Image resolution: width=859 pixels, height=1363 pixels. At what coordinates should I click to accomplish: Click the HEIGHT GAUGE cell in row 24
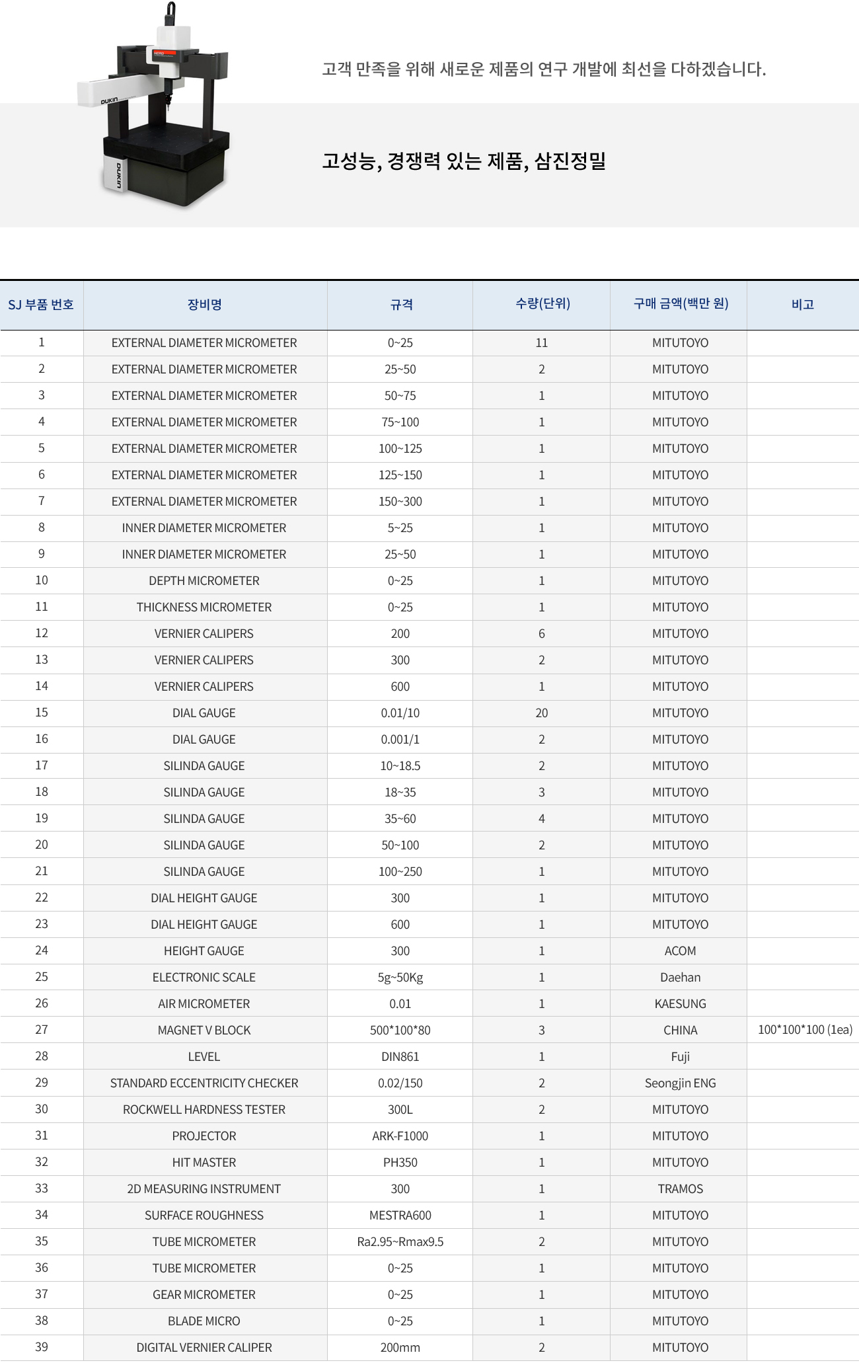click(204, 951)
